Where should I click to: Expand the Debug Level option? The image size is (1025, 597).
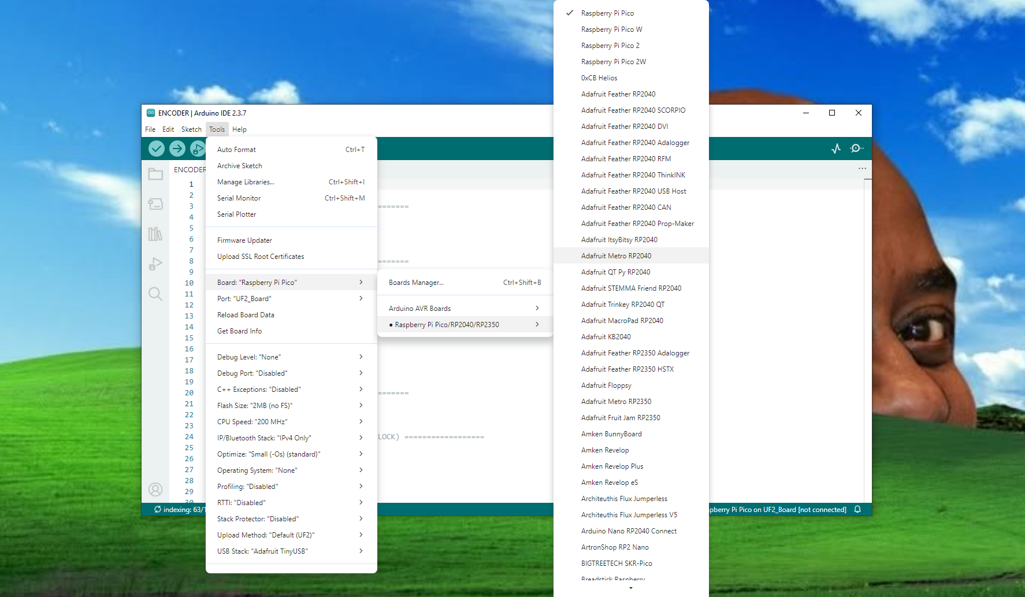[291, 357]
